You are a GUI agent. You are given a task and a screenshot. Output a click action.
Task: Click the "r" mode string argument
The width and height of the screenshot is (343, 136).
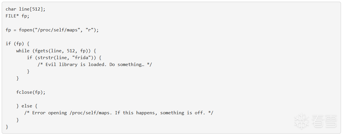click(89, 30)
